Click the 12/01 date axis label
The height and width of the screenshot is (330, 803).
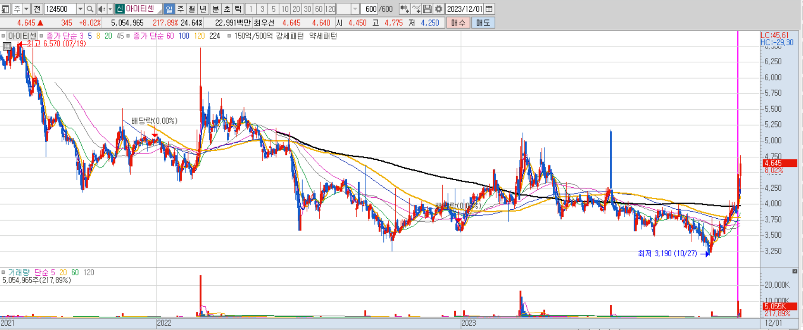coord(773,323)
